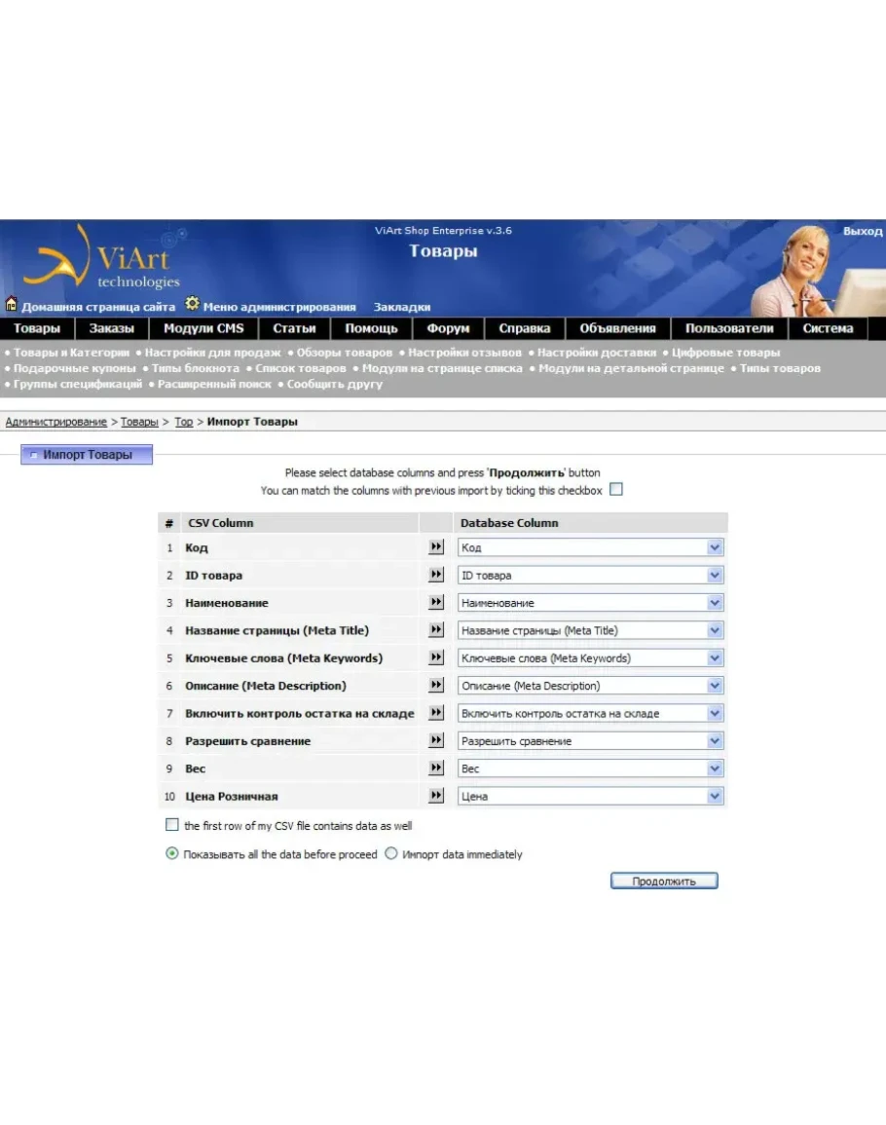Open the Заказы menu

(112, 329)
